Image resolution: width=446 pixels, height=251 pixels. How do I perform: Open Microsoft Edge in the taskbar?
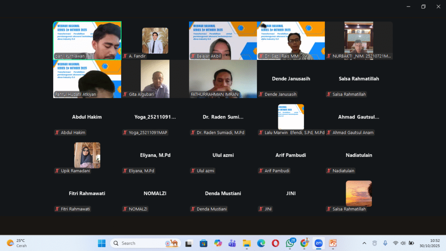(261, 243)
